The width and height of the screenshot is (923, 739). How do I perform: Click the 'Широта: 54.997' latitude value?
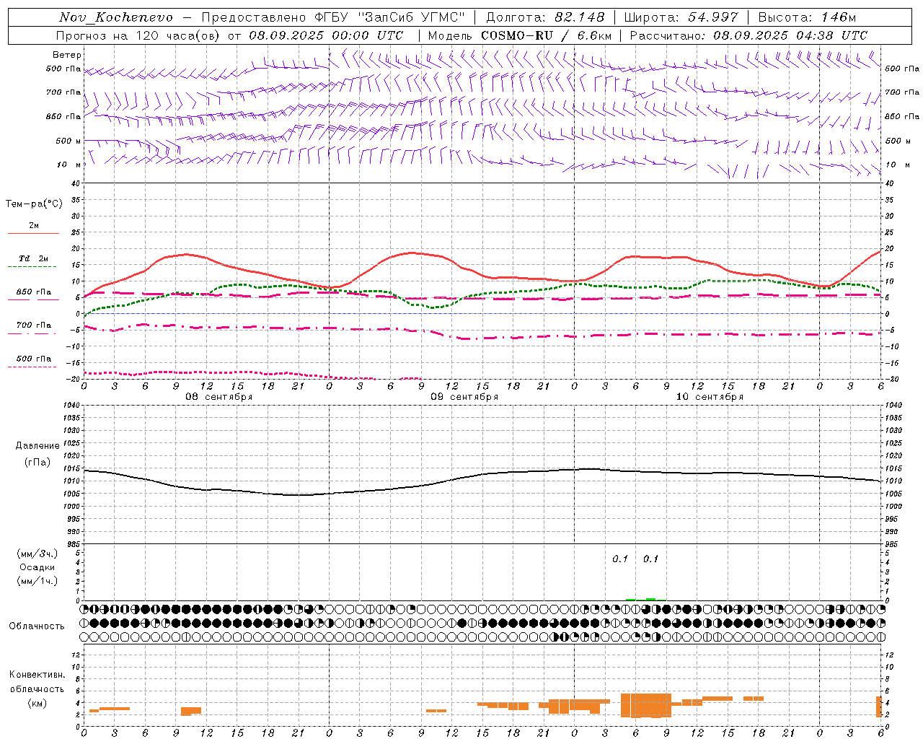tap(681, 17)
